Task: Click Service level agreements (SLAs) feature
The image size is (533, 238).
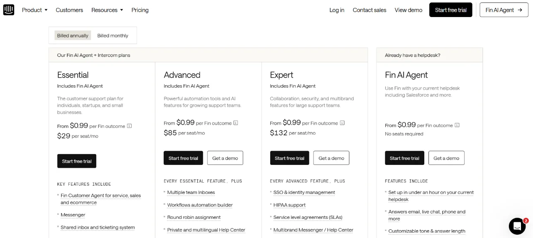Action: point(308,217)
